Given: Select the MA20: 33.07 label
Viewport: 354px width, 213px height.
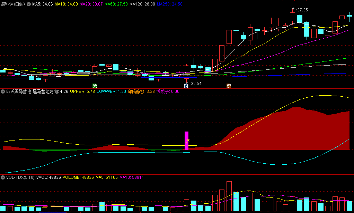Looking at the screenshot, I should click(x=91, y=4).
